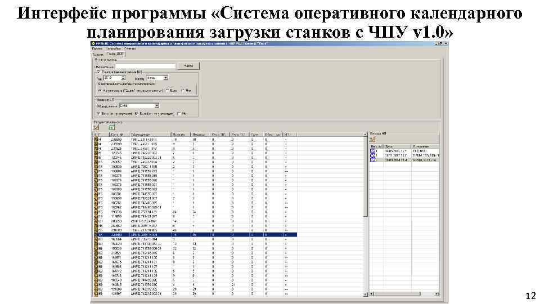
Task: Click the gold icon in row 123745
Action: tap(96, 153)
